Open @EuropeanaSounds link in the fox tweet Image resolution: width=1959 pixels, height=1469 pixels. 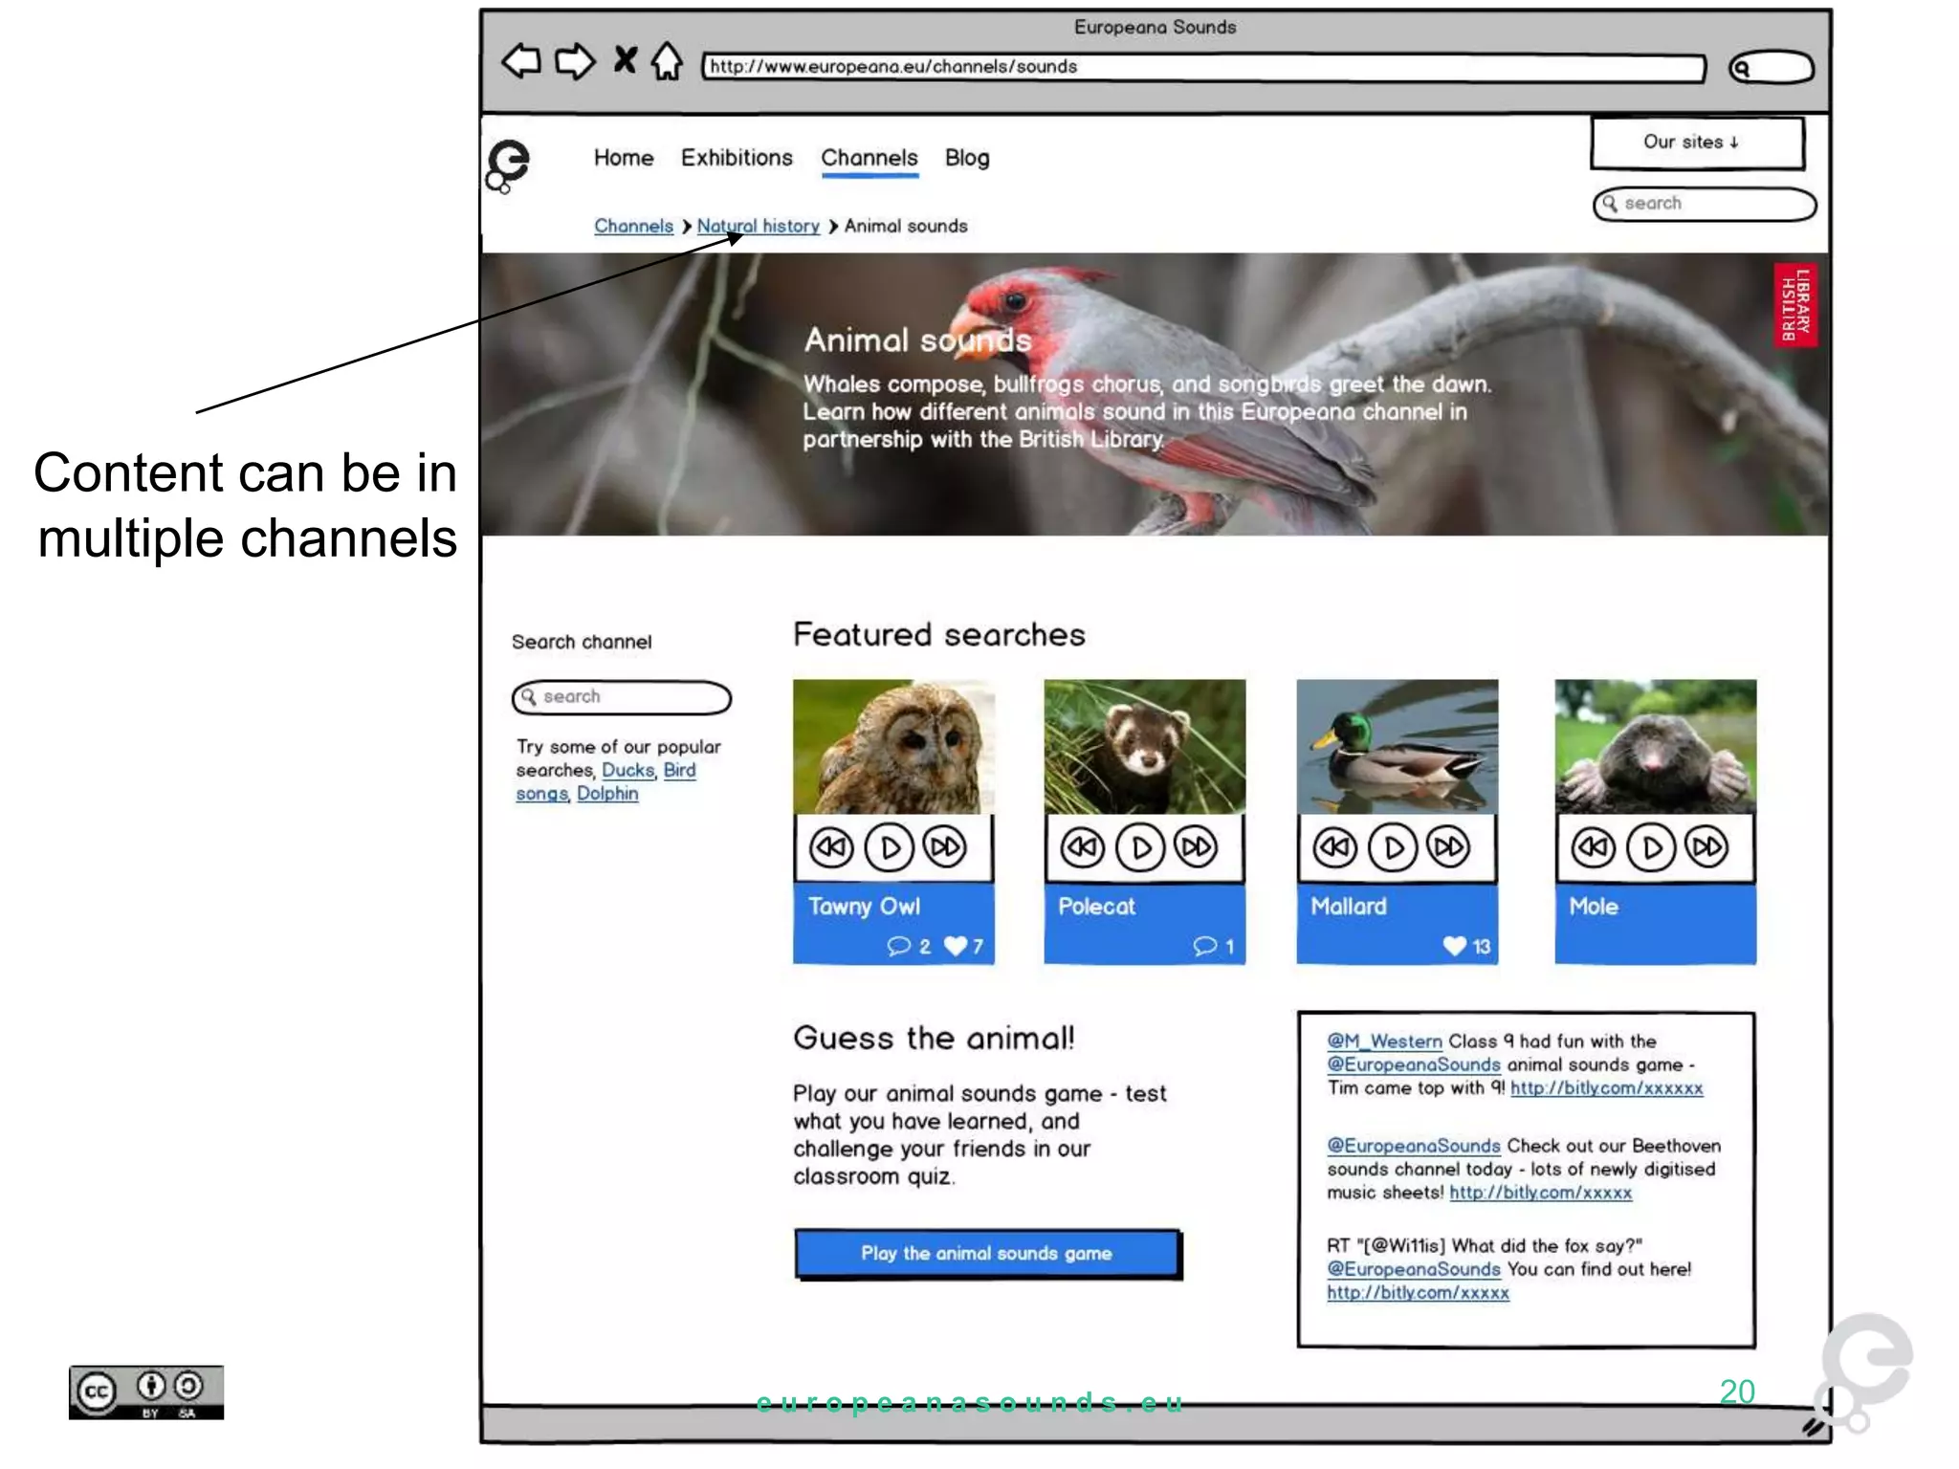pos(1414,1269)
